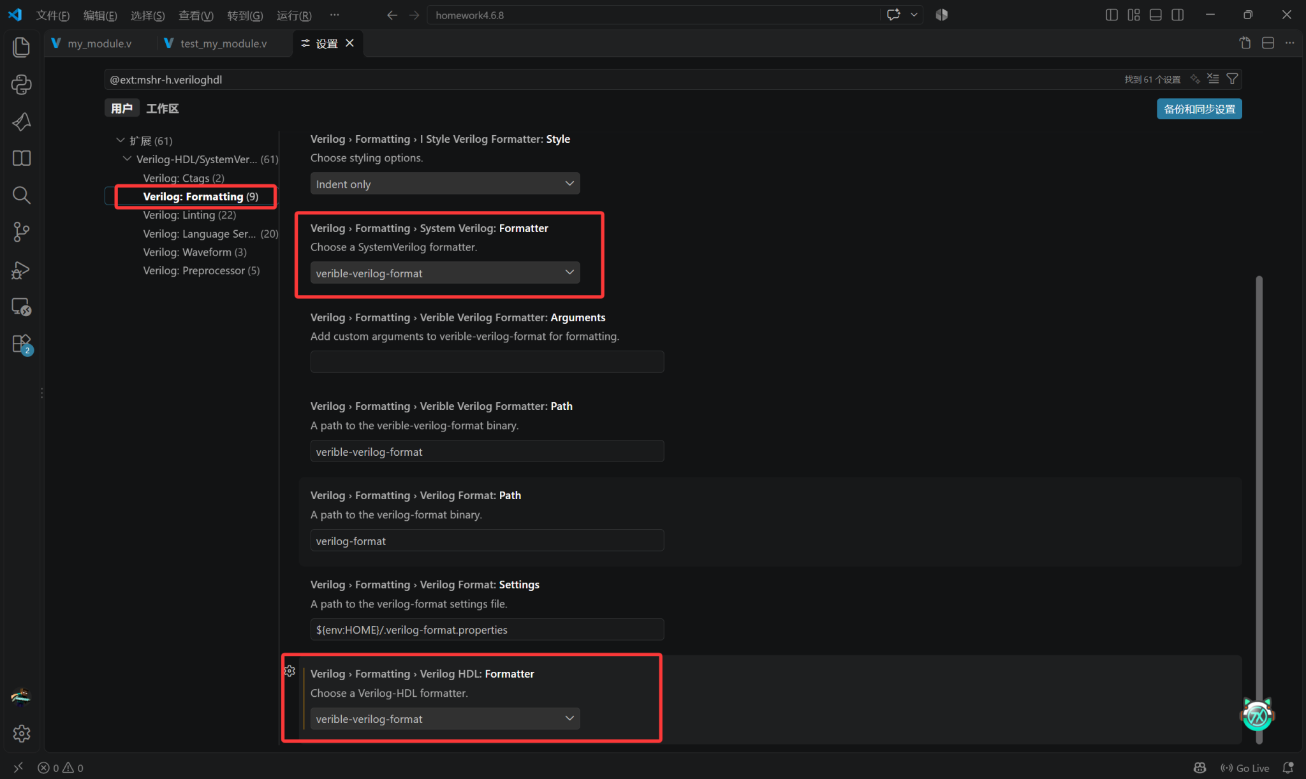The width and height of the screenshot is (1306, 779).
Task: Select Verilog: Waveform (3) in the tree
Action: [x=194, y=252]
